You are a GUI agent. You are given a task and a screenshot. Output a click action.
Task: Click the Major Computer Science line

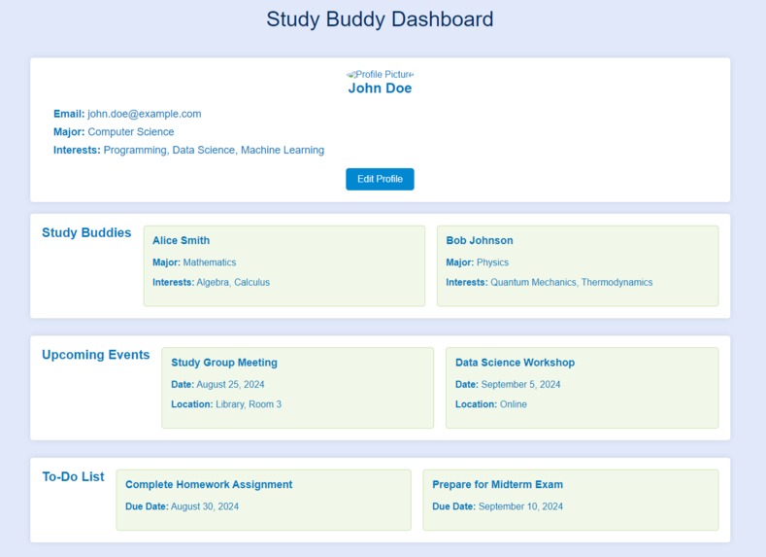[x=114, y=132]
